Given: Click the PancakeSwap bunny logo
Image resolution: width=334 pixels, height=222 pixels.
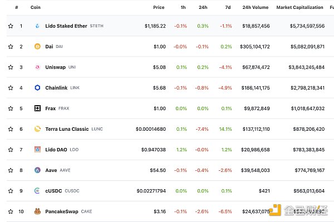Looking at the screenshot, I should pyautogui.click(x=37, y=211).
